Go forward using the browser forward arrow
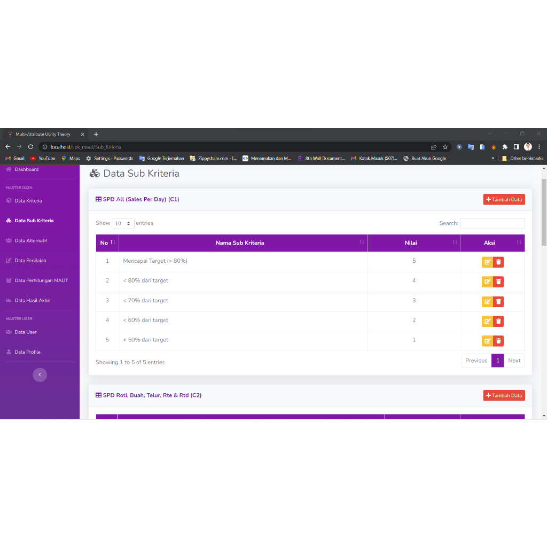 [19, 147]
